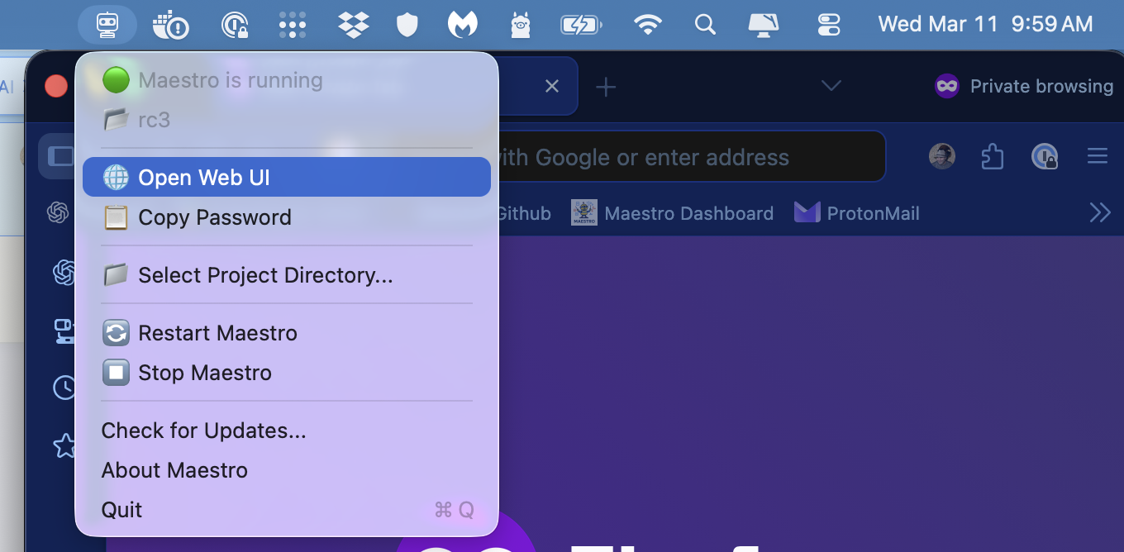Click the Maestro is running status row
Image resolution: width=1124 pixels, height=552 pixels.
click(287, 80)
